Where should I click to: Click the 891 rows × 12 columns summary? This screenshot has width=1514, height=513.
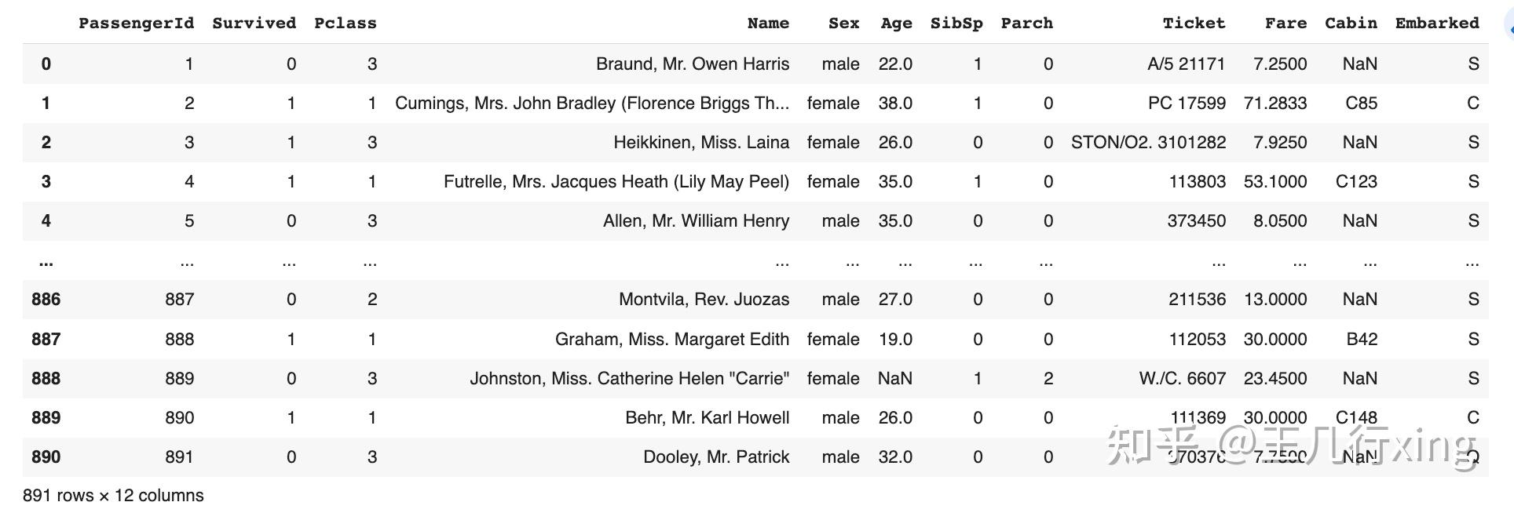(113, 495)
